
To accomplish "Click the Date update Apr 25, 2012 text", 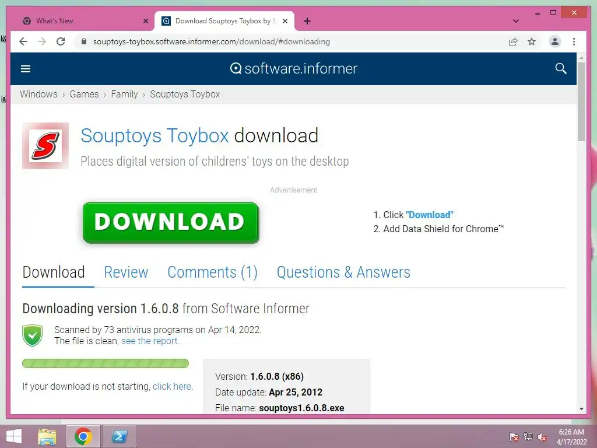I will click(x=268, y=393).
